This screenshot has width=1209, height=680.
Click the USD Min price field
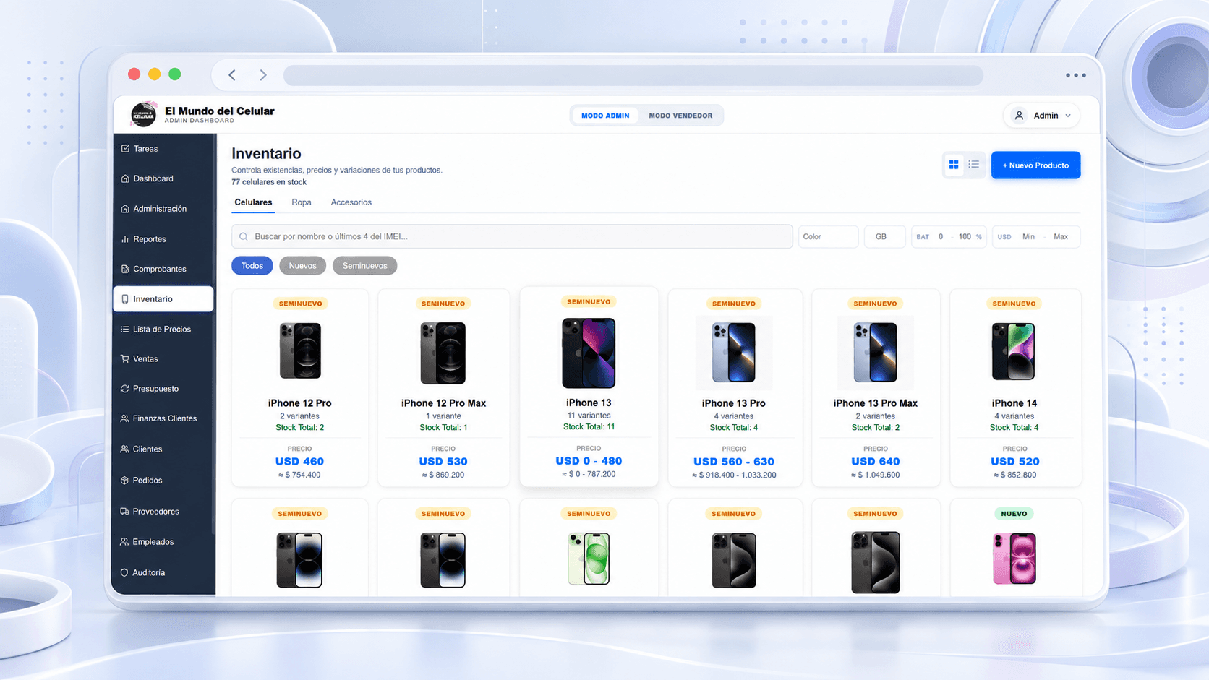click(x=1028, y=236)
